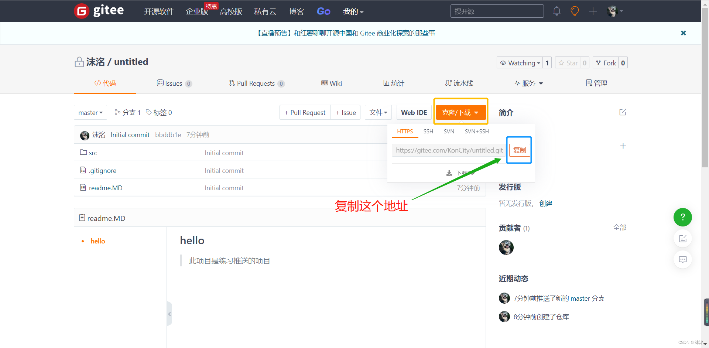The width and height of the screenshot is (709, 348).
Task: Open commit bbddb1e
Action: coord(168,135)
